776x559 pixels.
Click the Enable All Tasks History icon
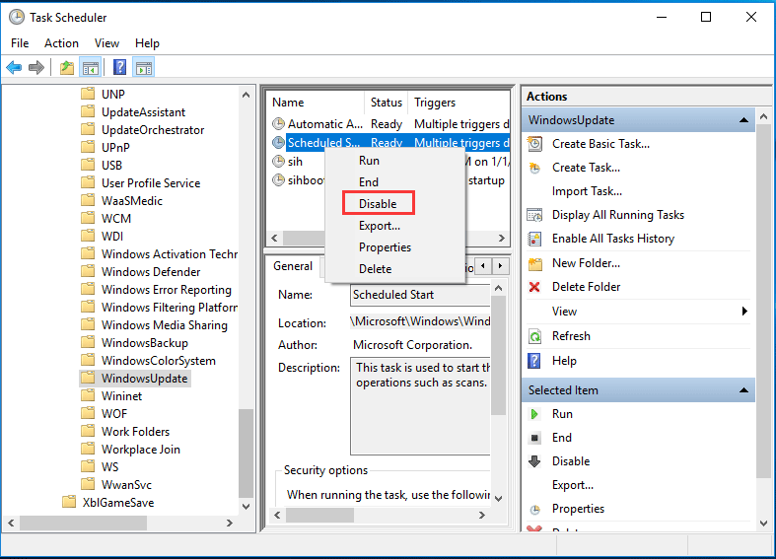tap(534, 239)
